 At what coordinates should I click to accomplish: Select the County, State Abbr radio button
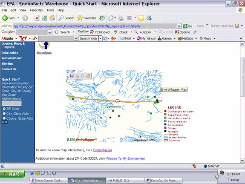[4, 118]
